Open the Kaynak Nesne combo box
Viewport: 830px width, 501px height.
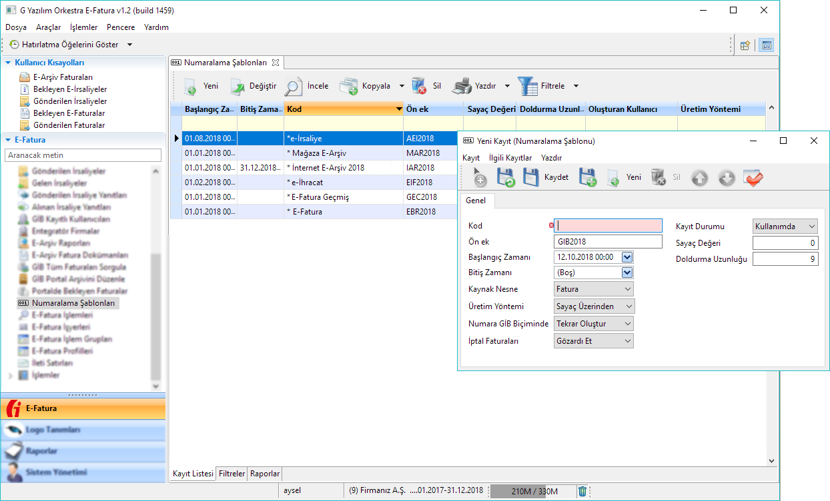(594, 289)
